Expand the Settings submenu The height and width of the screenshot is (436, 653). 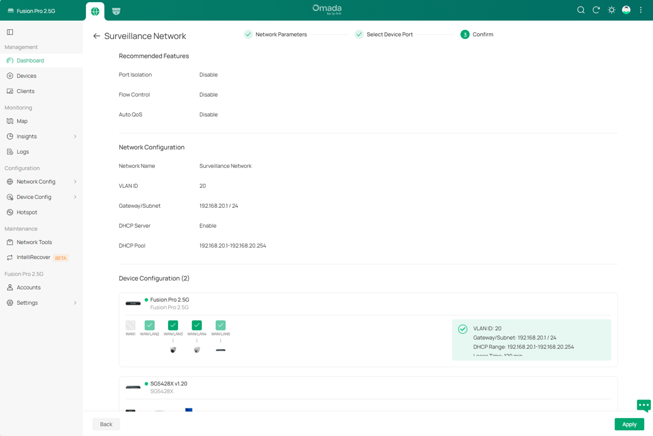pyautogui.click(x=75, y=303)
